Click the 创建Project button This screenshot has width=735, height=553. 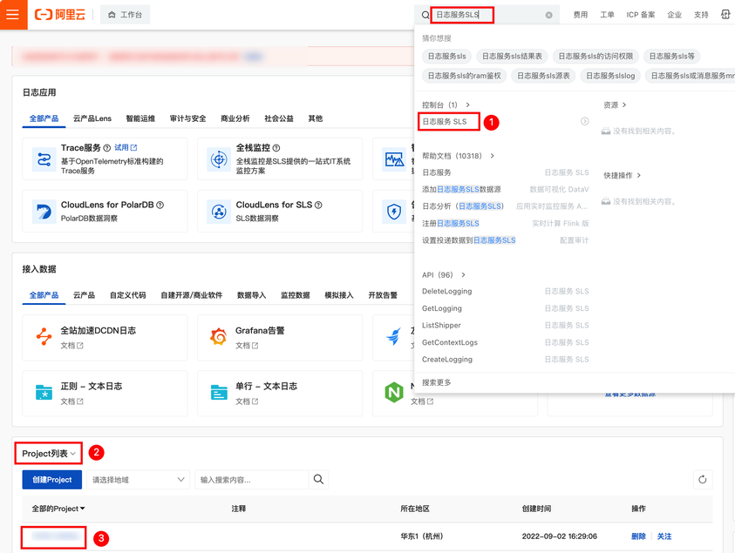52,480
